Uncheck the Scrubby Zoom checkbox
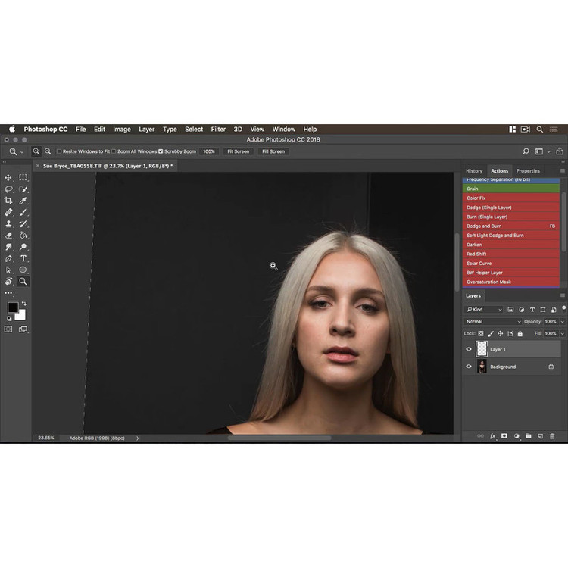The height and width of the screenshot is (568, 568). tap(161, 151)
